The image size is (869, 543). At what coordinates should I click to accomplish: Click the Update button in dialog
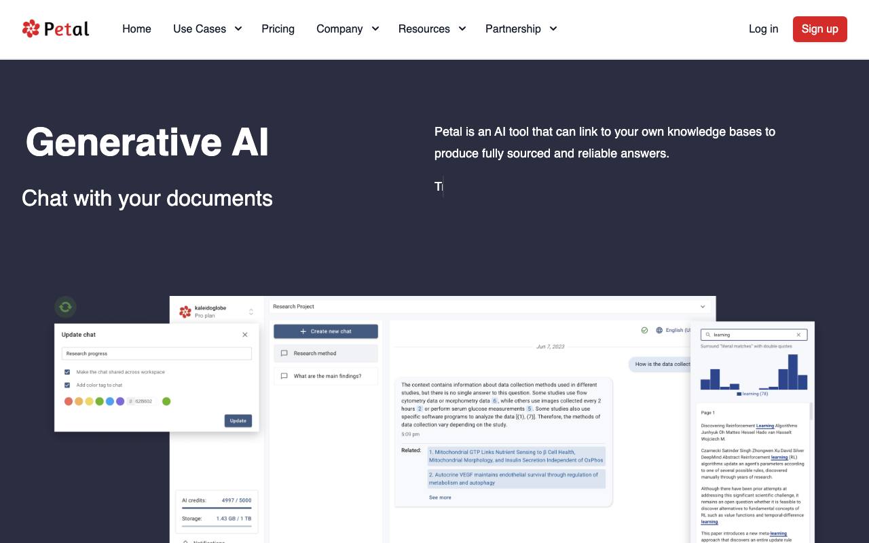(x=238, y=421)
